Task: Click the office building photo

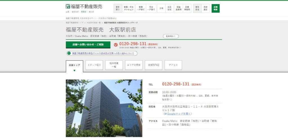Action: (104, 108)
